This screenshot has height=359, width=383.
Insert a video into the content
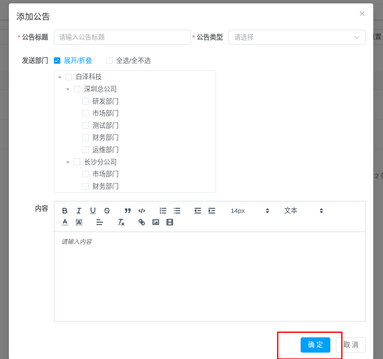pos(170,222)
